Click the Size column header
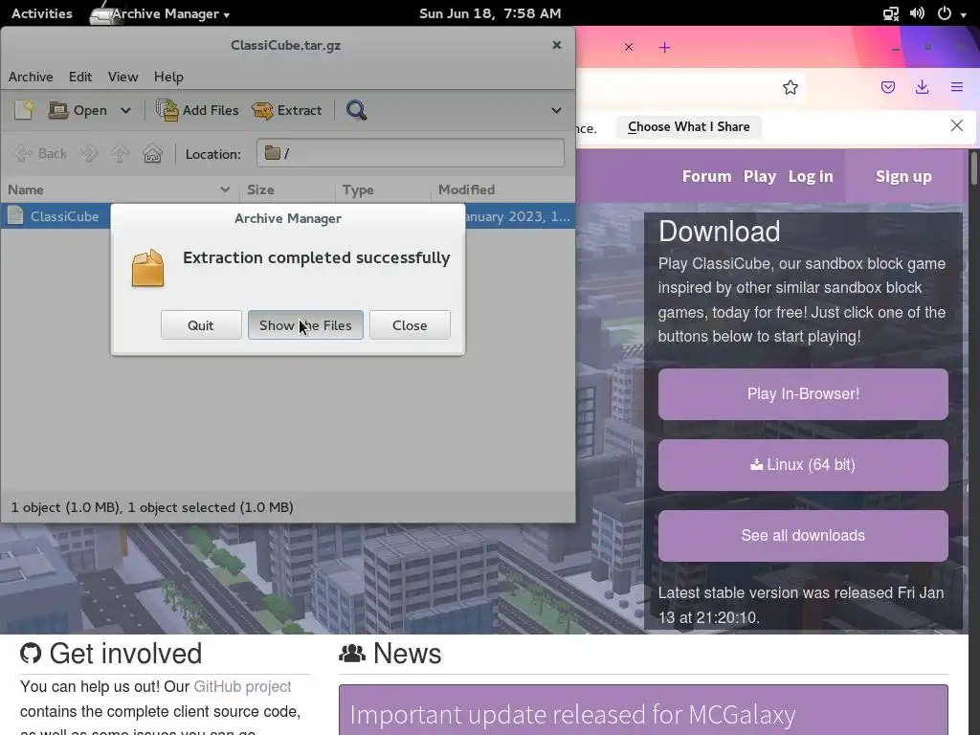Image resolution: width=980 pixels, height=735 pixels. [x=288, y=190]
